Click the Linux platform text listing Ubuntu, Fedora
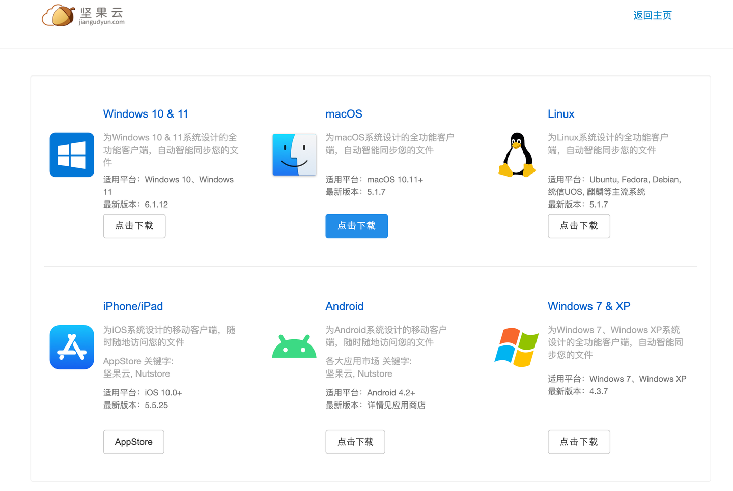This screenshot has width=733, height=491. [x=614, y=186]
